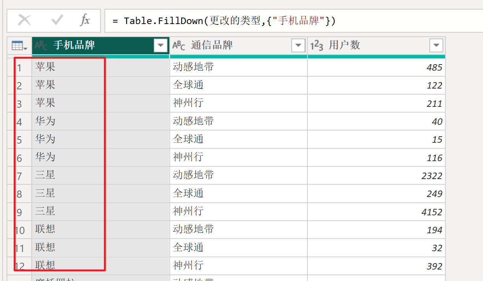
Task: Click the ABC type icon of 通信品牌 column
Action: pos(179,46)
